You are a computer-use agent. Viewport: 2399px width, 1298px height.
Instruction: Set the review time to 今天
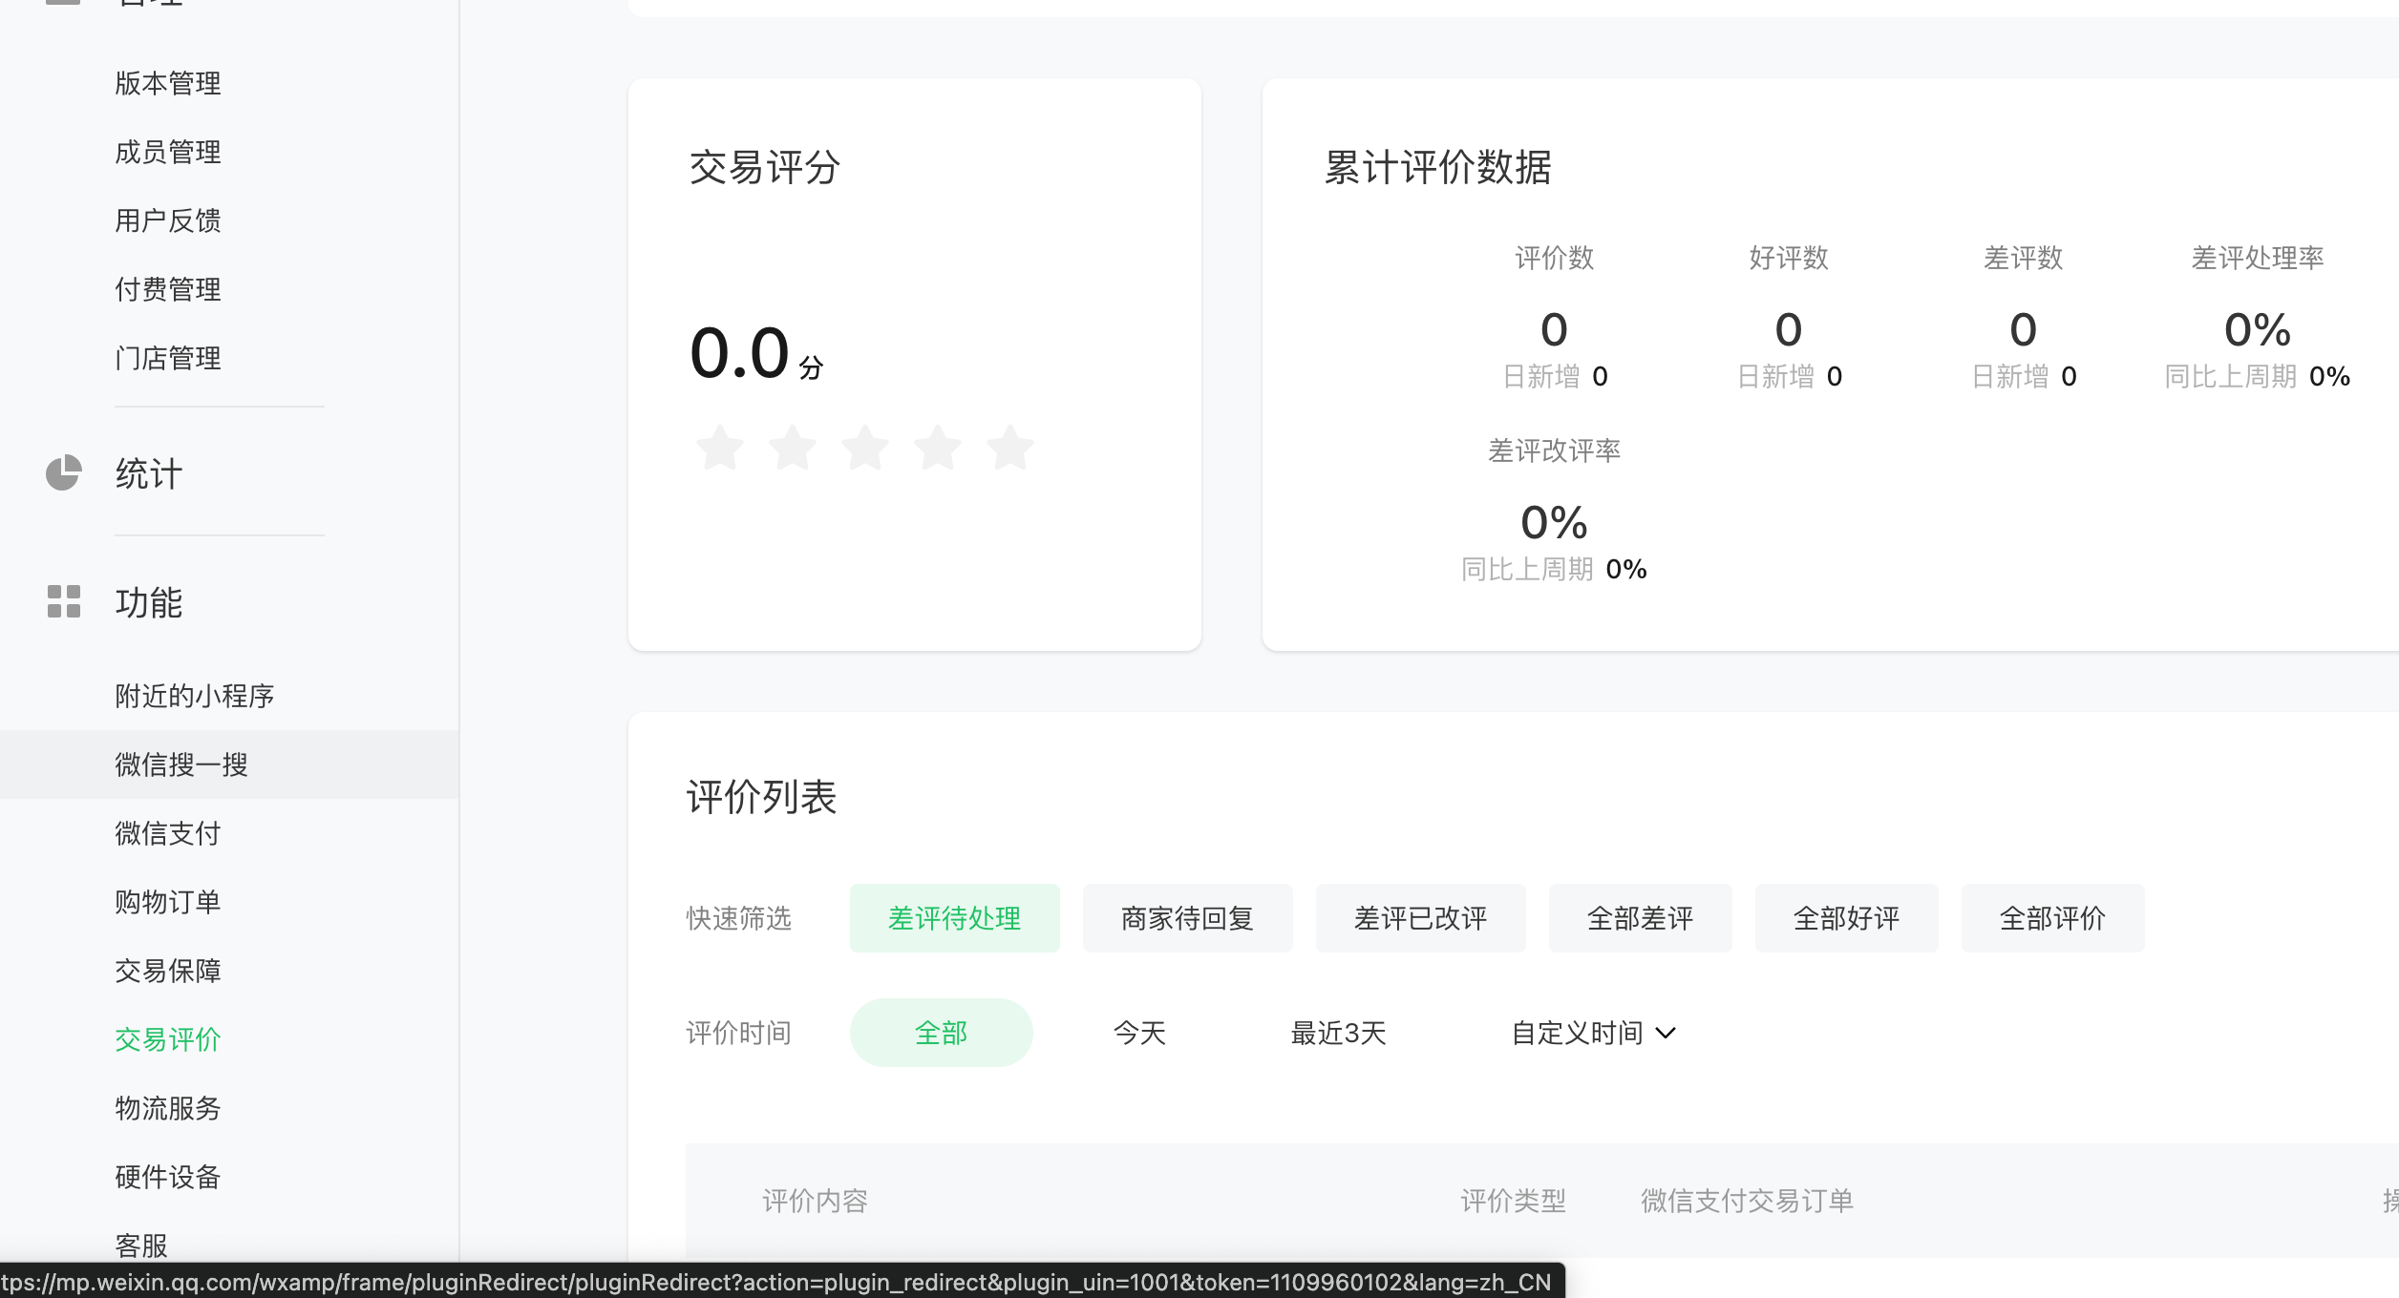click(x=1139, y=1033)
